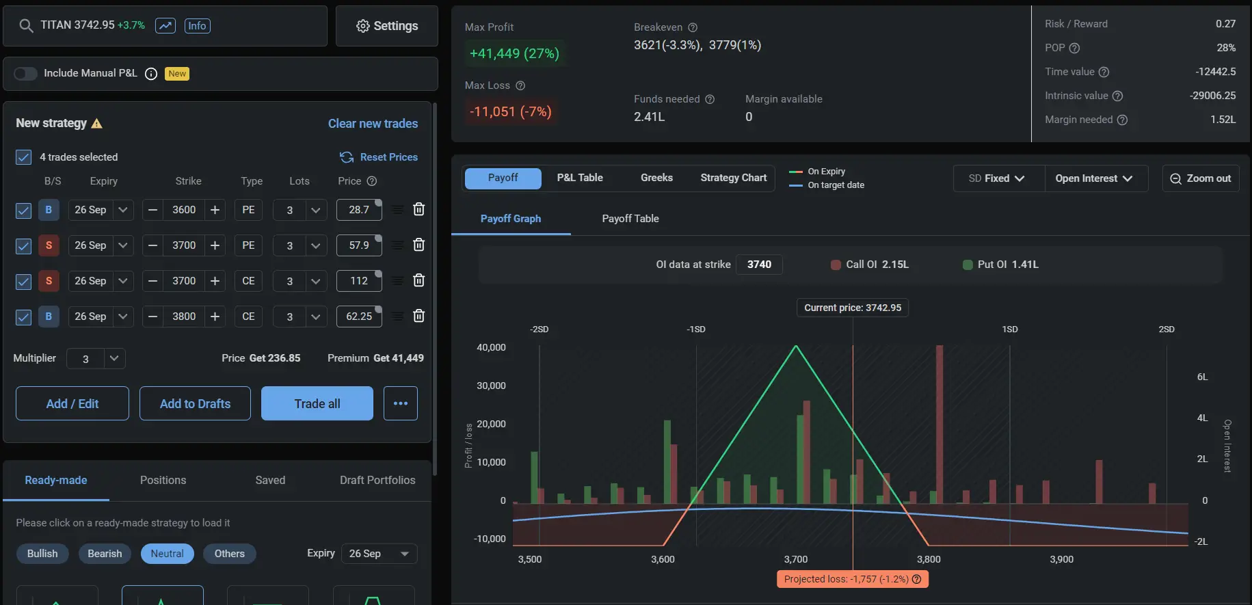Open the Time value help icon
Screen dimensions: 1252x605
[x=1104, y=72]
